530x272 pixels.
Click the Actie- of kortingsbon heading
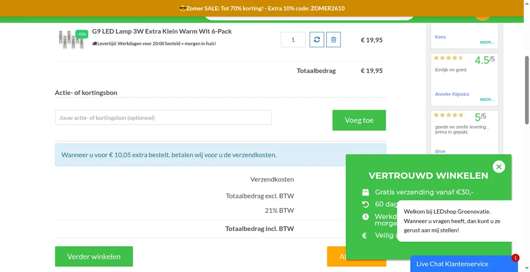click(x=86, y=93)
